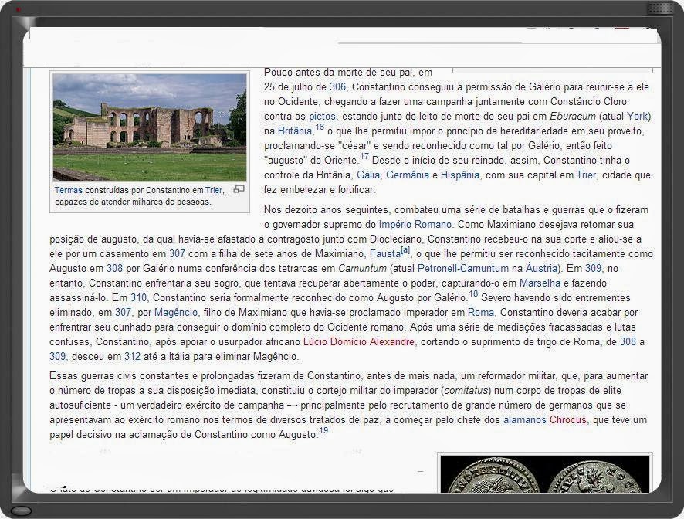This screenshot has height=519, width=684.
Task: Click the grip handle at the frame's top-right corner
Action: [660, 8]
